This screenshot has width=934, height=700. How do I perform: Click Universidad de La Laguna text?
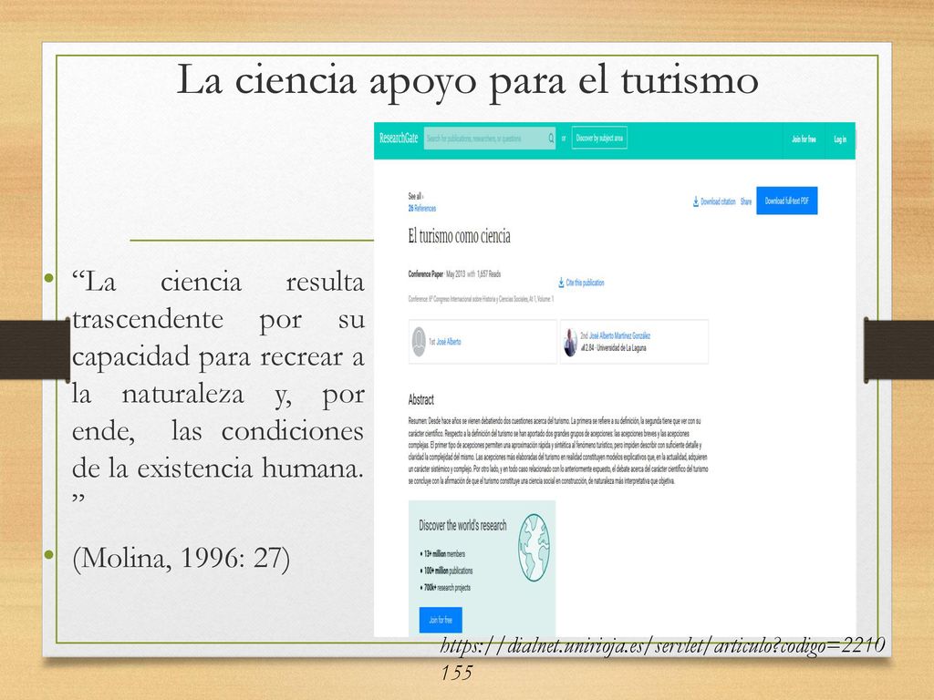point(621,348)
